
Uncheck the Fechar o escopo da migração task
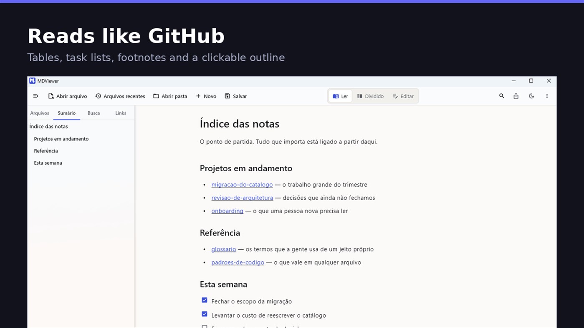(x=205, y=300)
